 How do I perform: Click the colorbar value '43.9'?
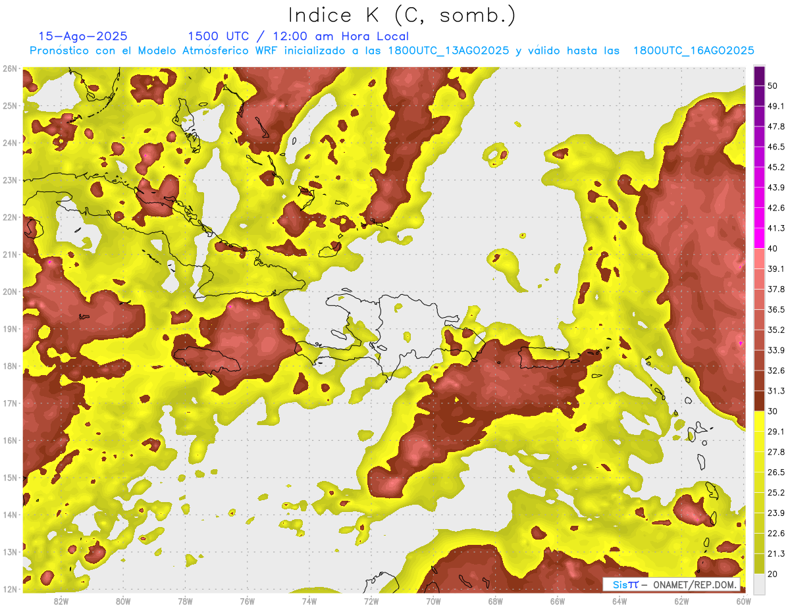pyautogui.click(x=776, y=188)
